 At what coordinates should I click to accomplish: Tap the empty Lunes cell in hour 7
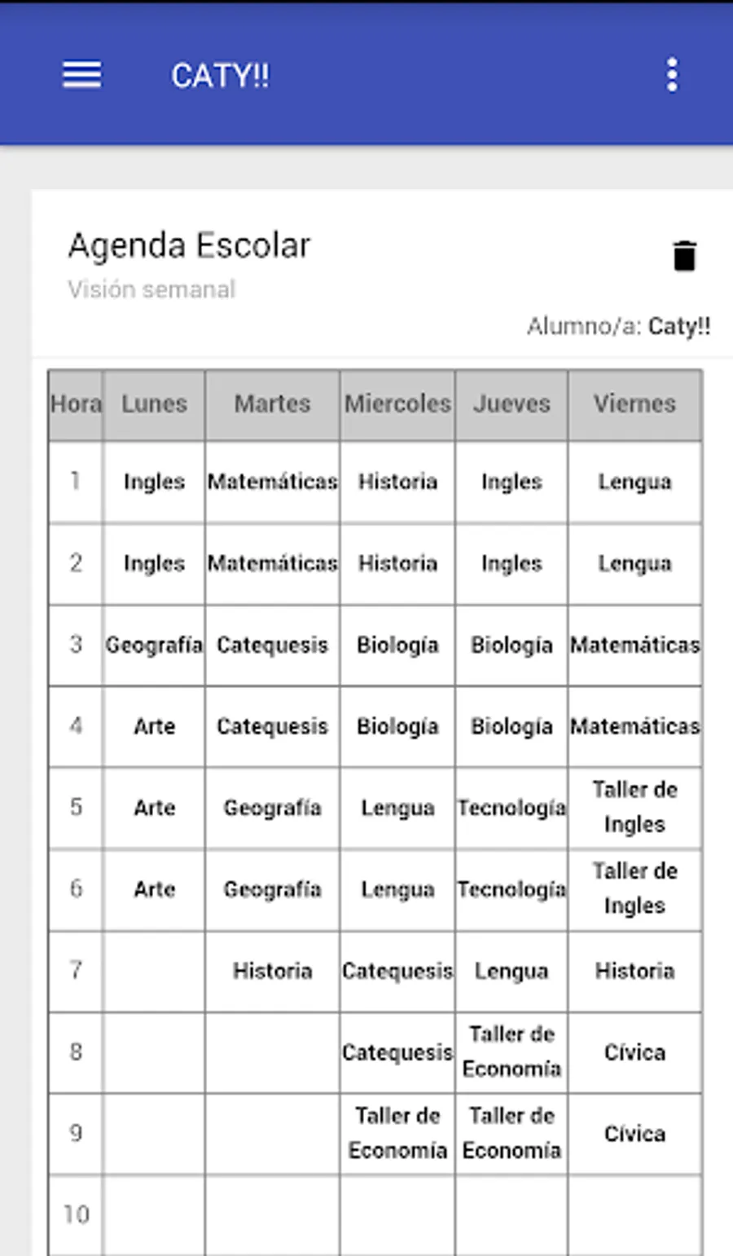click(154, 971)
